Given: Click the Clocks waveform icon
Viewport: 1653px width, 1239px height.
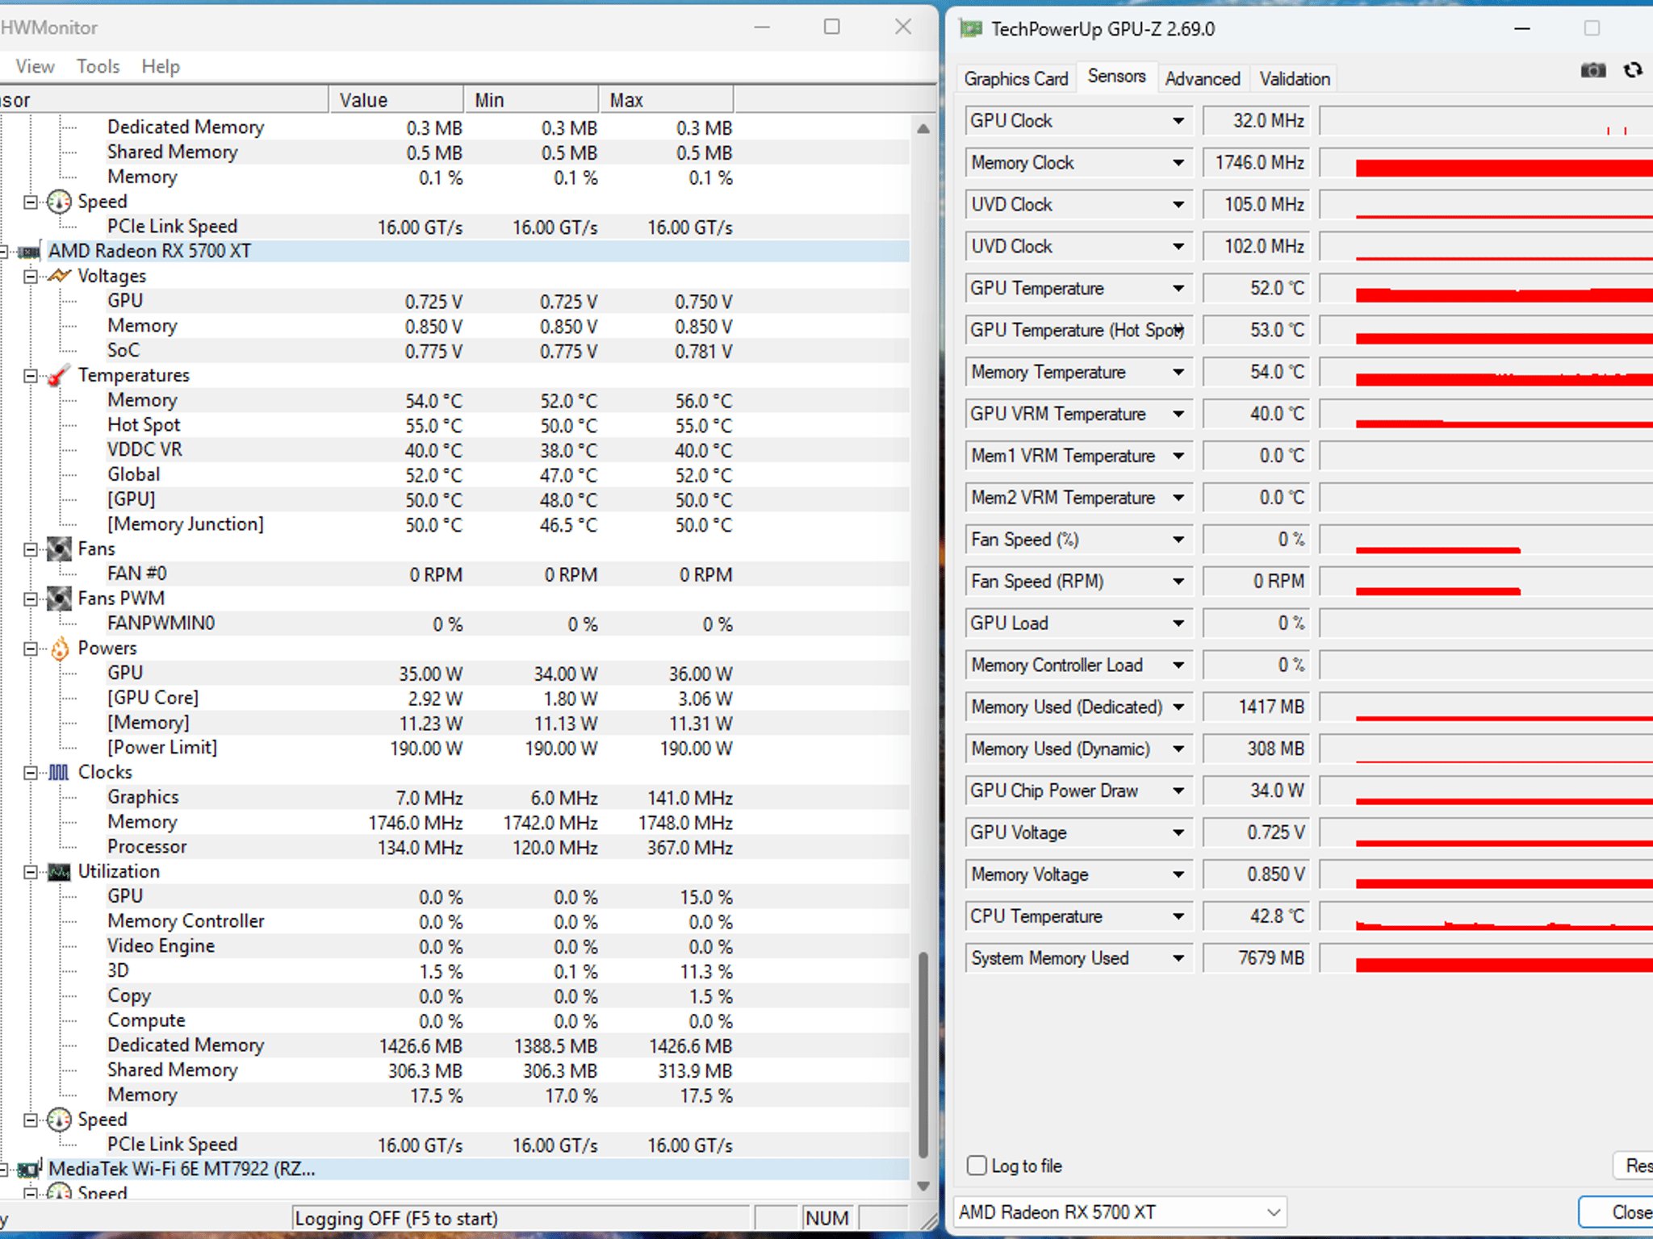Looking at the screenshot, I should point(59,773).
